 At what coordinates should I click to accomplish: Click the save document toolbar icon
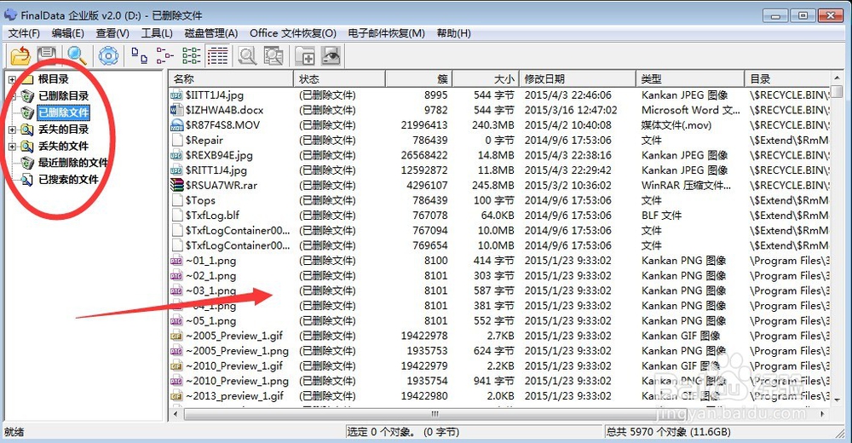(47, 55)
